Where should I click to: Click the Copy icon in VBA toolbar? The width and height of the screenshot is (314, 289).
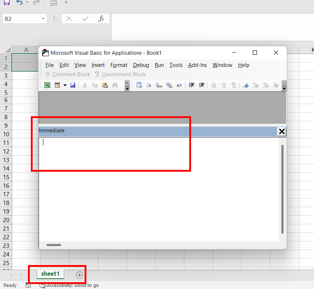pyautogui.click(x=95, y=85)
